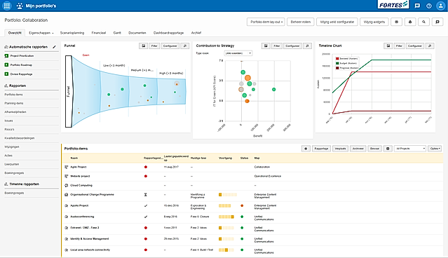Image resolution: width=448 pixels, height=258 pixels.
Task: Open the Type icoon dropdown
Action: [238, 53]
